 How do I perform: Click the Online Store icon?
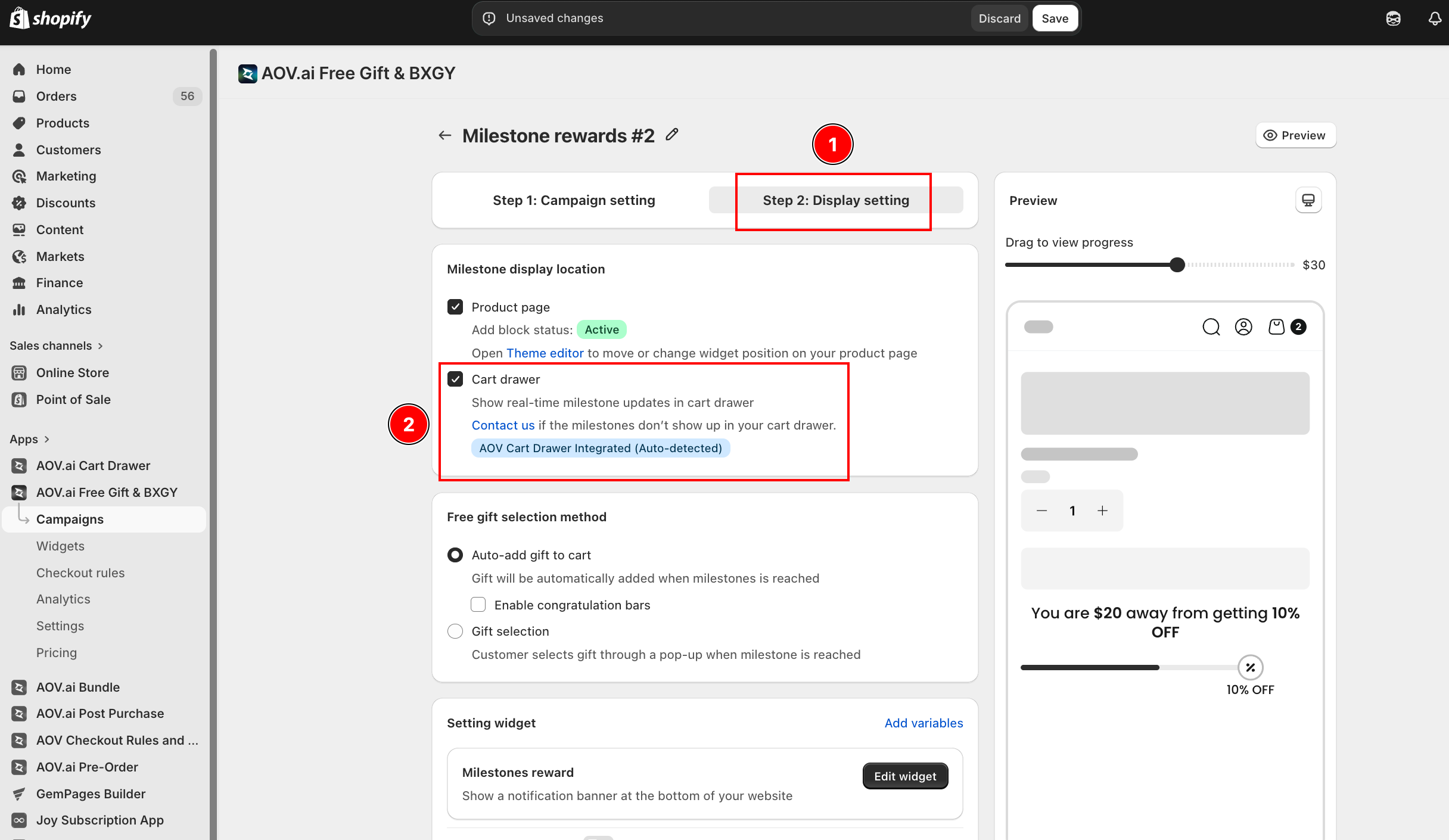pyautogui.click(x=19, y=373)
